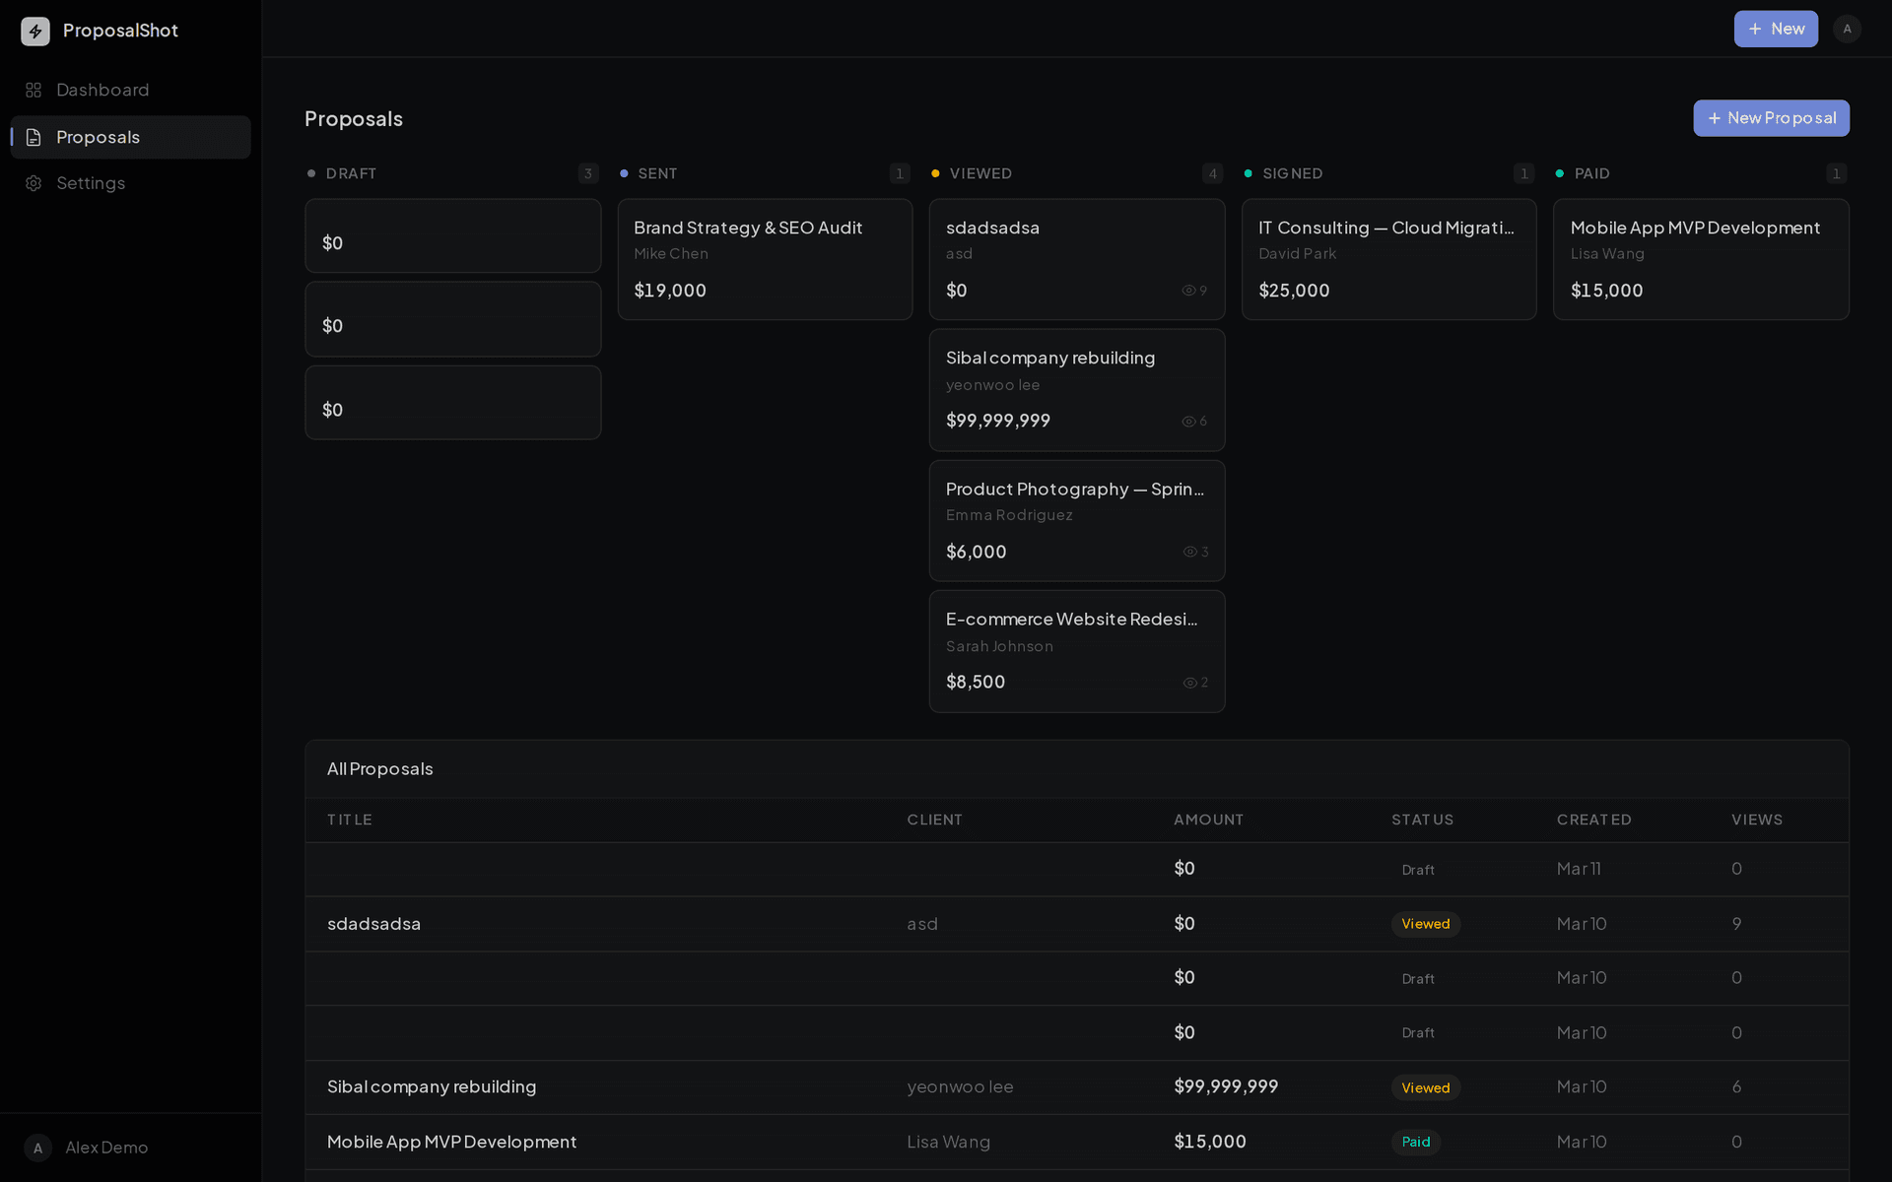Screen dimensions: 1892x1182
Task: Click the eye icon on Product Photography card
Action: [x=1189, y=552]
